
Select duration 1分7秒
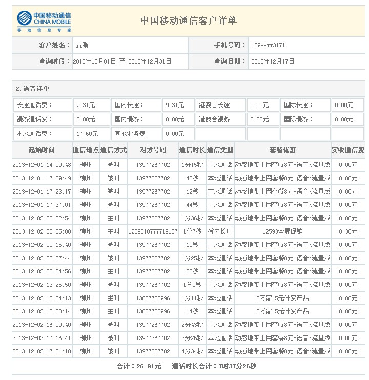click(x=192, y=231)
